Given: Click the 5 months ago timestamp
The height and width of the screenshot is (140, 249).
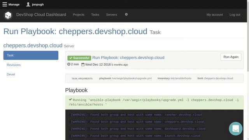Looking at the screenshot, I should click(119, 65).
